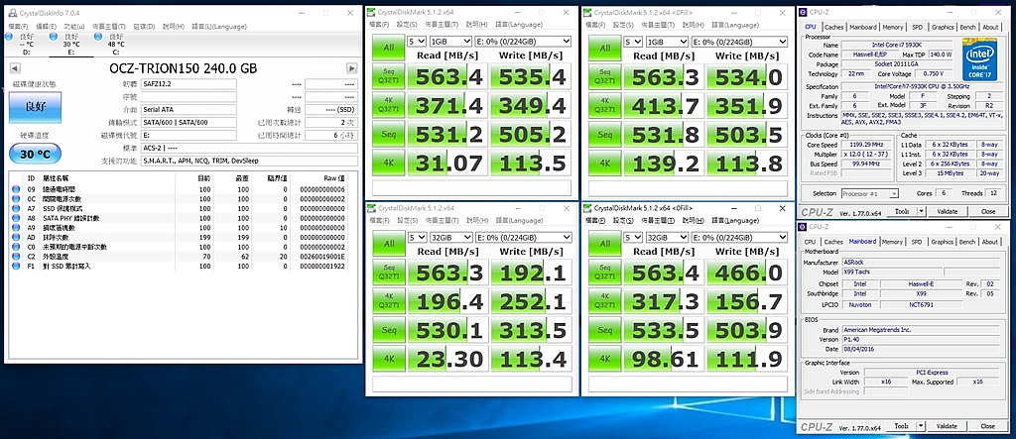Open 語言(L)(Language) menu in CrystalDiskInfo
The height and width of the screenshot is (439, 1016).
(219, 27)
